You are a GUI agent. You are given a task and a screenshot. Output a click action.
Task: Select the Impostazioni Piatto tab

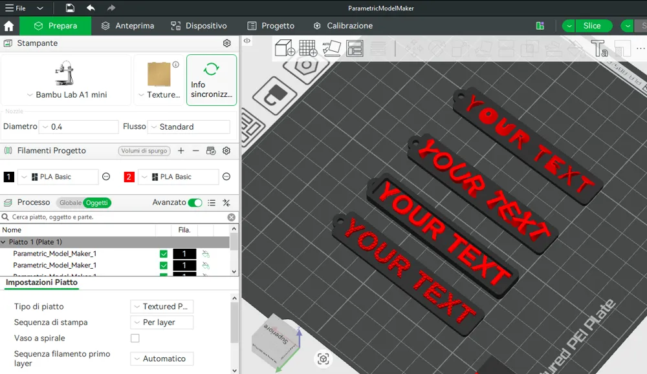coord(41,282)
